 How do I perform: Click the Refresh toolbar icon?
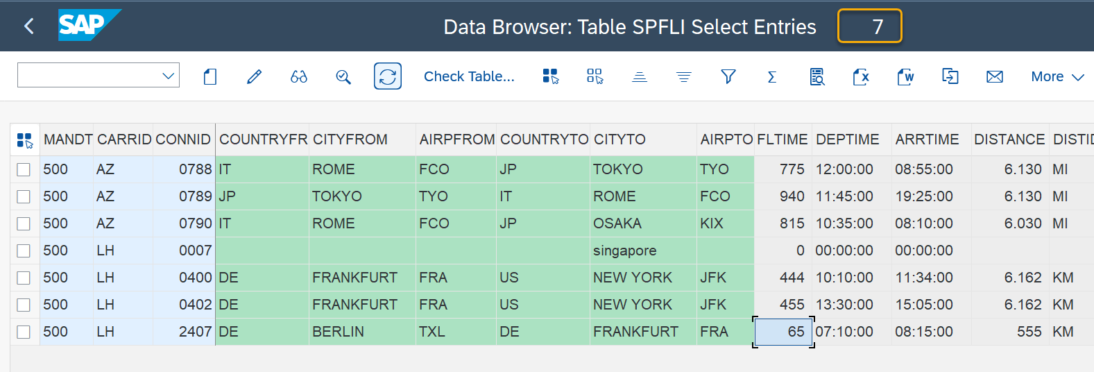point(388,76)
